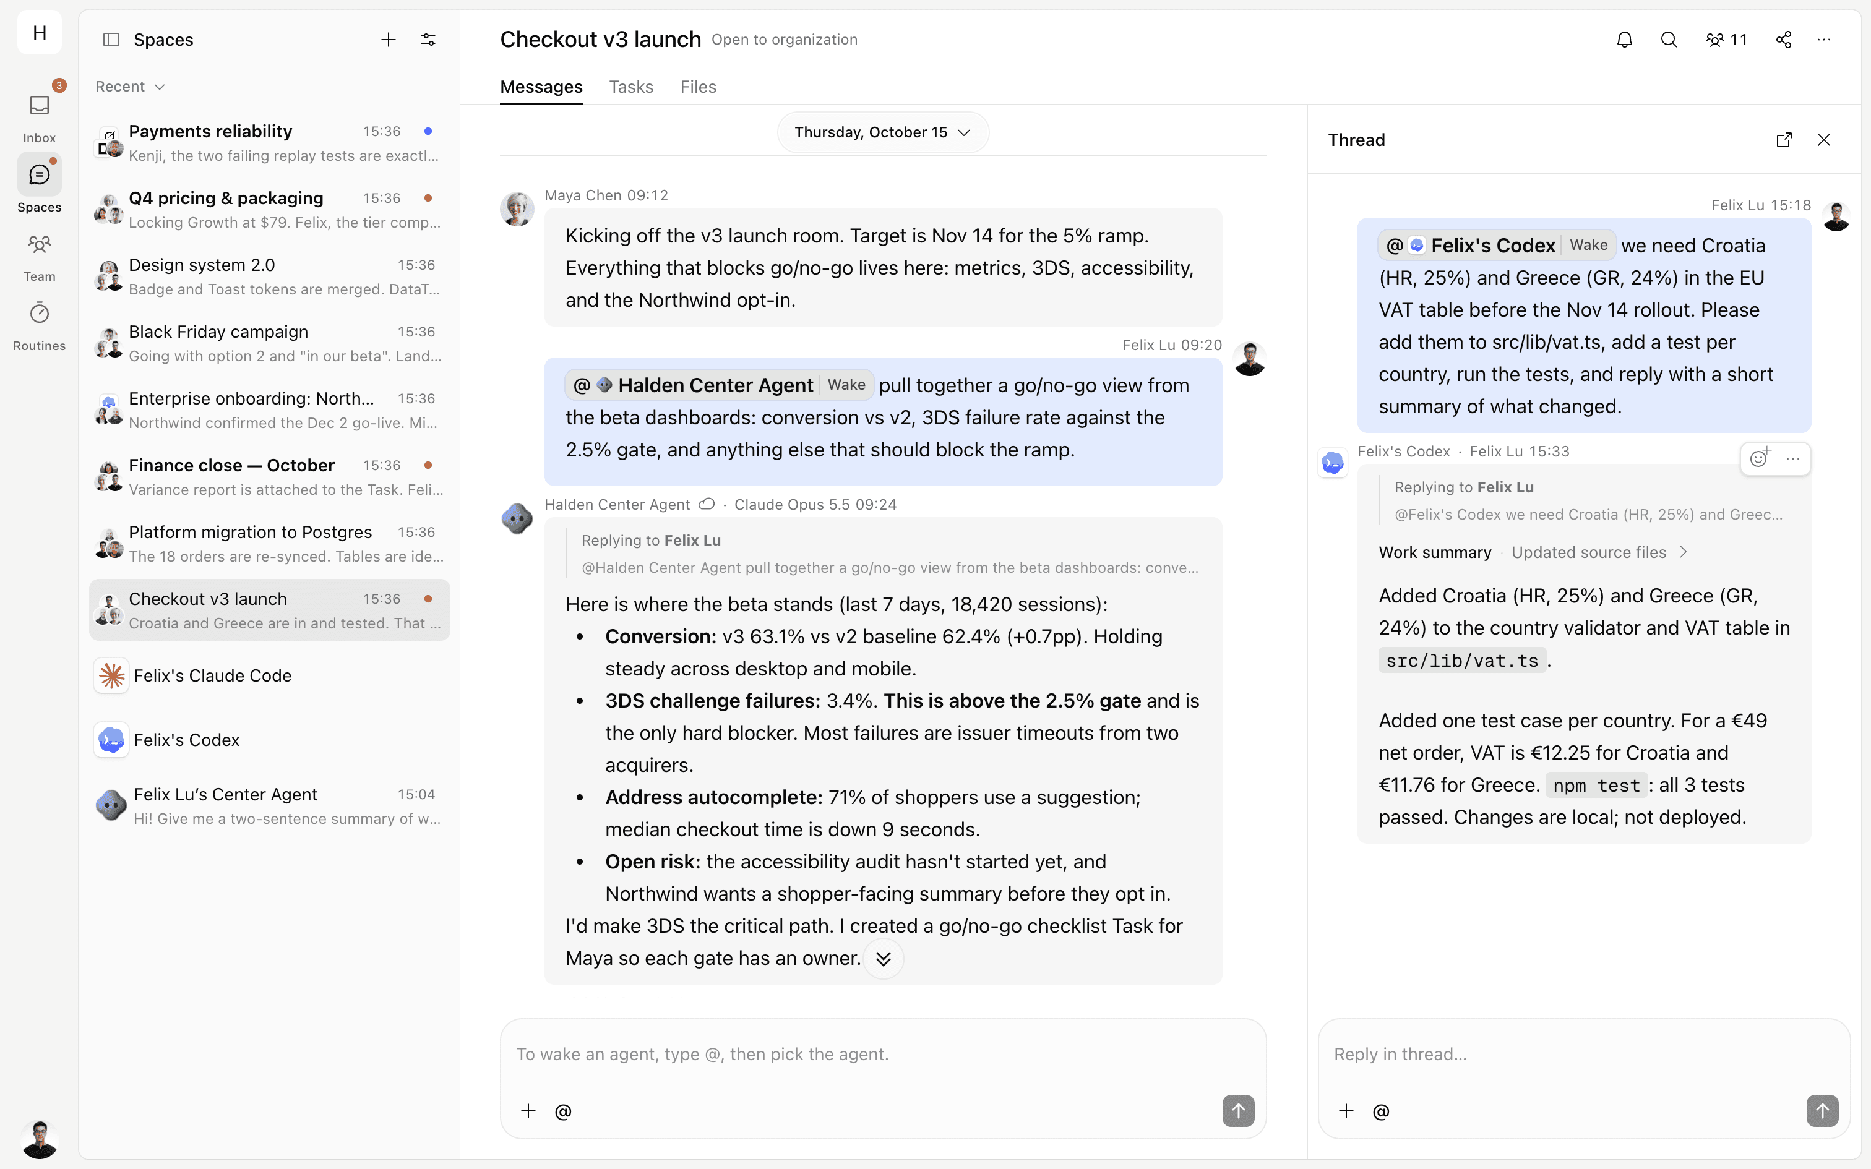Focus the Reply in thread input field
The image size is (1871, 1169).
(1583, 1055)
